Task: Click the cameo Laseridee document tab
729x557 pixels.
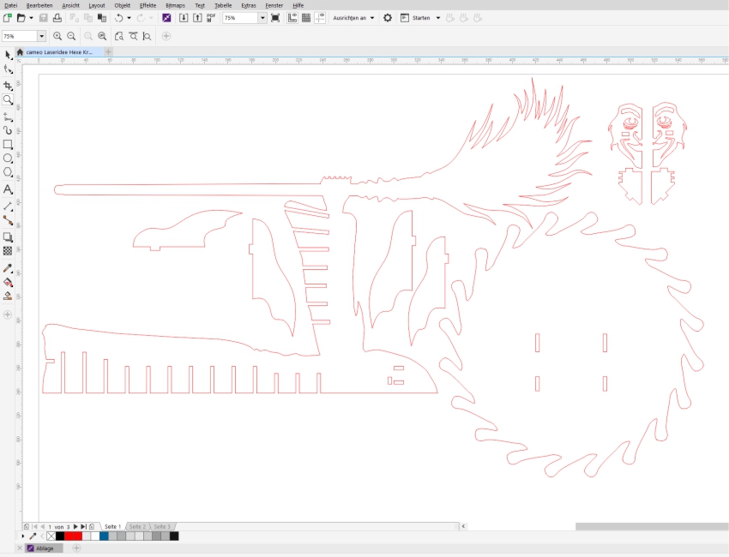Action: tap(58, 51)
